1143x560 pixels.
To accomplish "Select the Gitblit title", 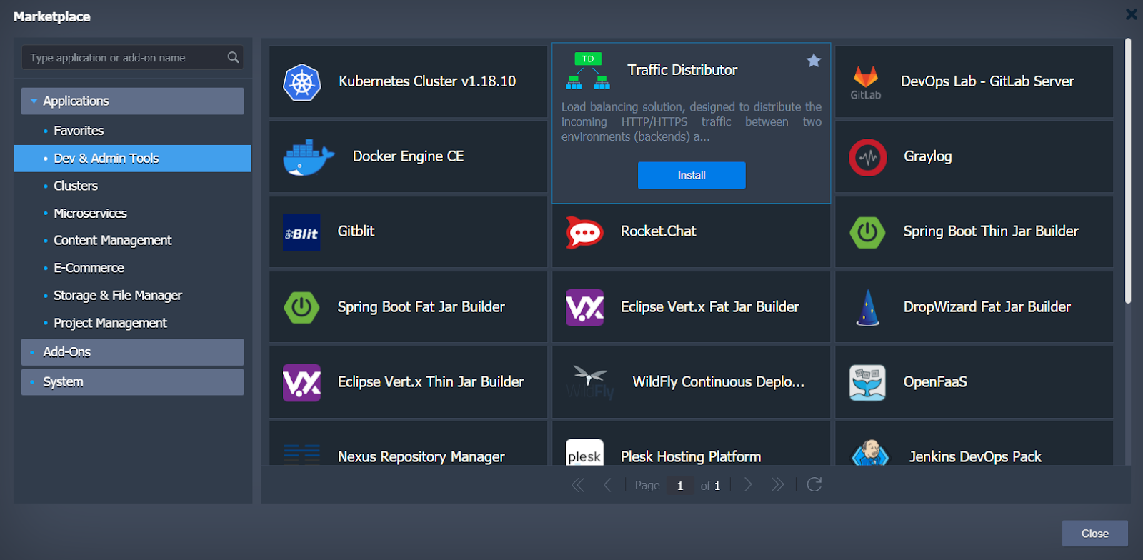I will pos(356,231).
